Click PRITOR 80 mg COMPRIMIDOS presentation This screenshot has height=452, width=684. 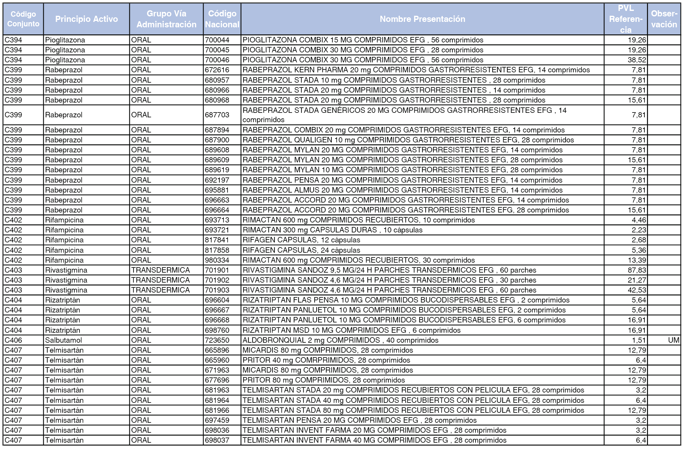[422, 380]
